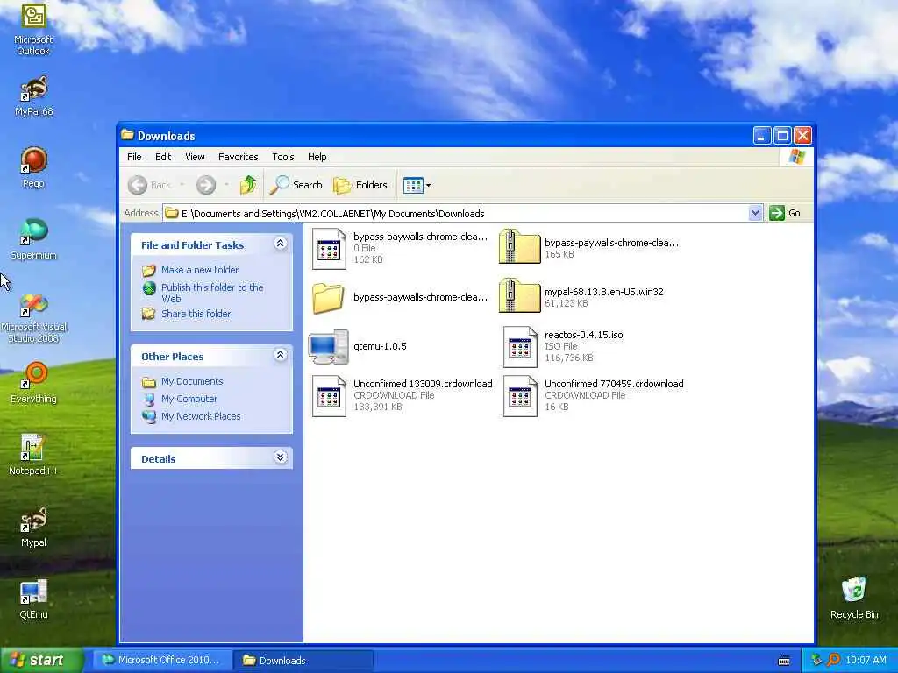Open the Back history dropdown arrow

pyautogui.click(x=182, y=185)
